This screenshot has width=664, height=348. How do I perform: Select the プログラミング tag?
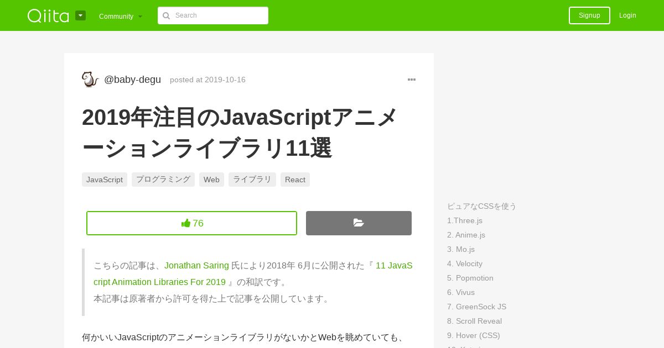tap(163, 180)
